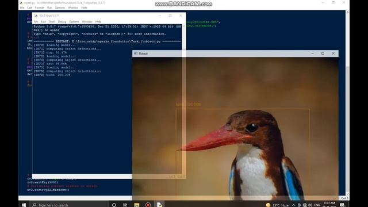The height and width of the screenshot is (207, 368).
Task: Click shell line 'cat: 99.96%'
Action: (50, 64)
